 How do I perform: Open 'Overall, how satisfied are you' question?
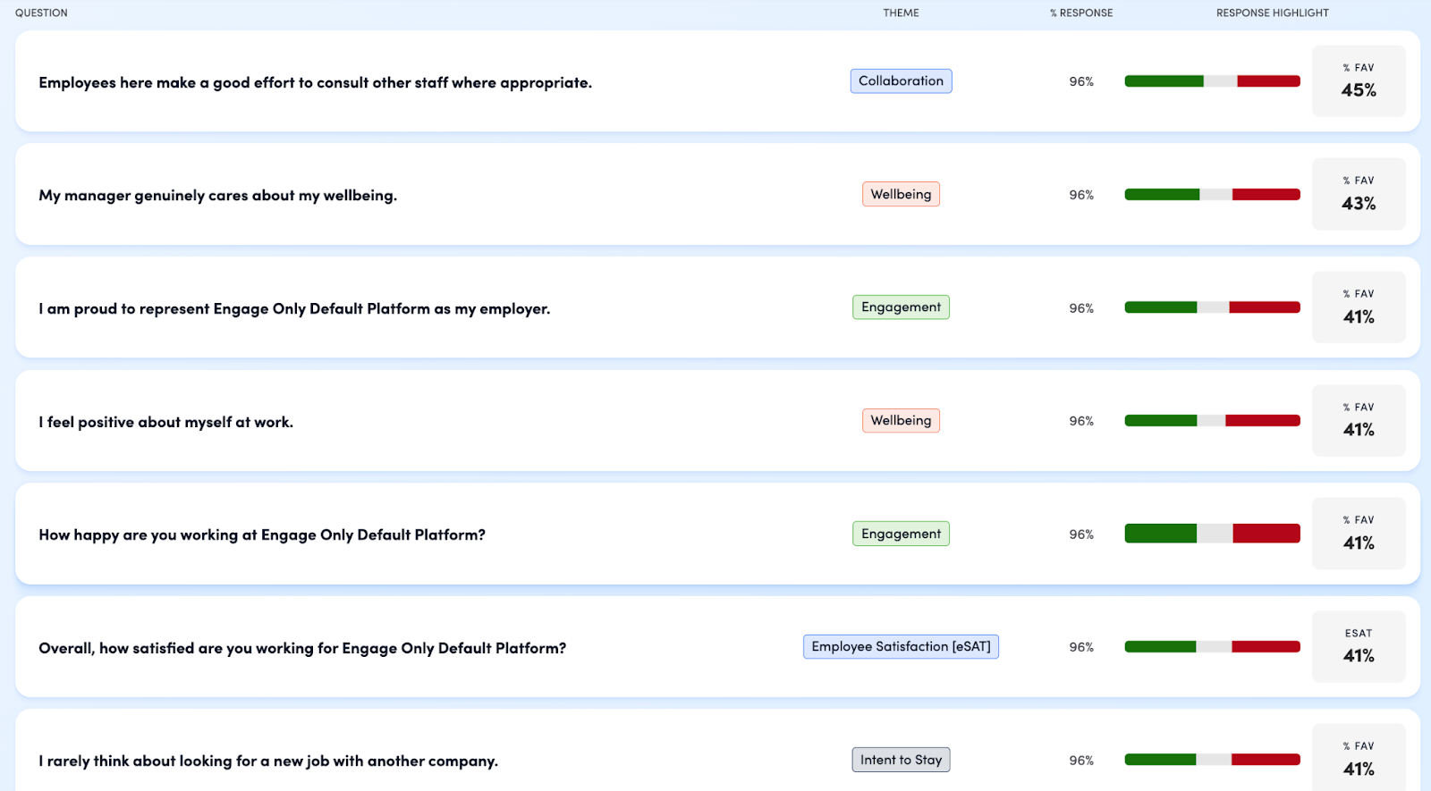point(302,648)
